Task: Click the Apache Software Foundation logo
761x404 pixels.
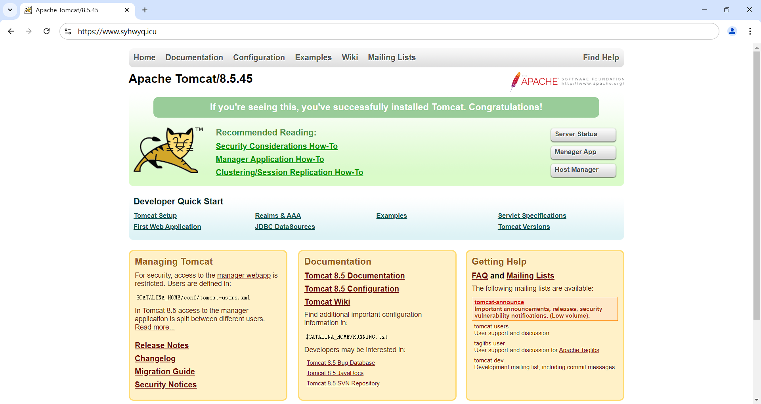Action: point(567,82)
